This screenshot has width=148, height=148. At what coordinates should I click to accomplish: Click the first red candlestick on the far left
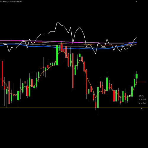[x=2, y=73]
